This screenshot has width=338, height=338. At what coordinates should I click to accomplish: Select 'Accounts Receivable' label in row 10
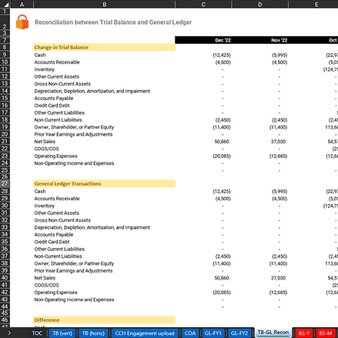pyautogui.click(x=57, y=62)
